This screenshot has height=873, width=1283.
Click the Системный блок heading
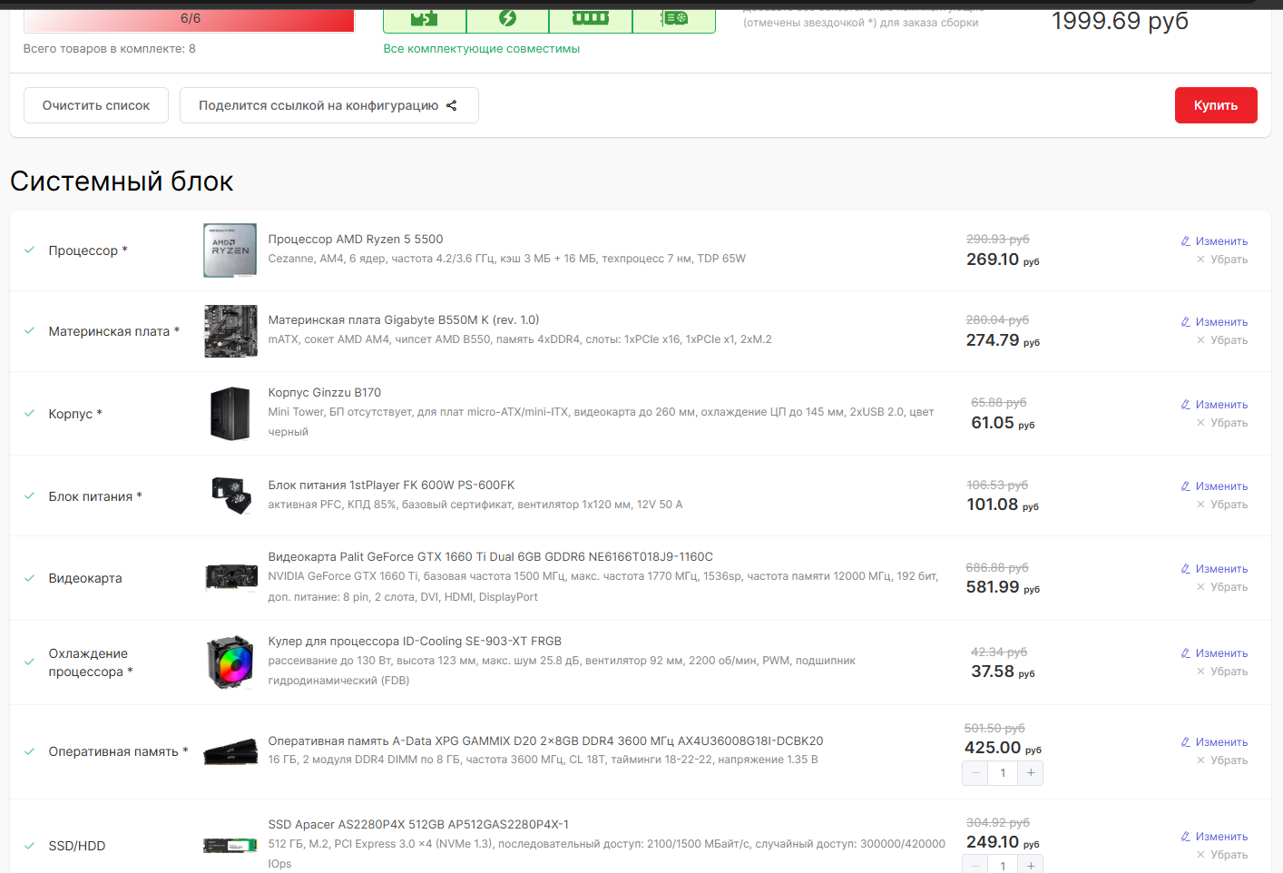pos(122,181)
